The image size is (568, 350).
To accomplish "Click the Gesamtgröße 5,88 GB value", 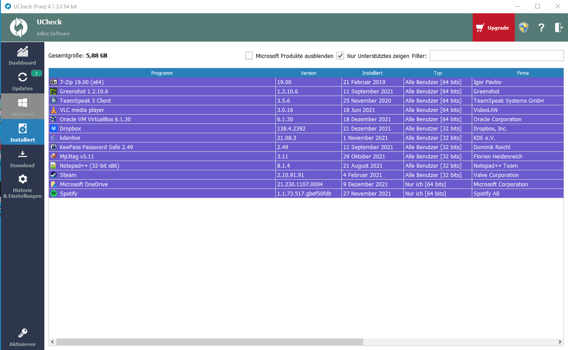I will pos(97,56).
